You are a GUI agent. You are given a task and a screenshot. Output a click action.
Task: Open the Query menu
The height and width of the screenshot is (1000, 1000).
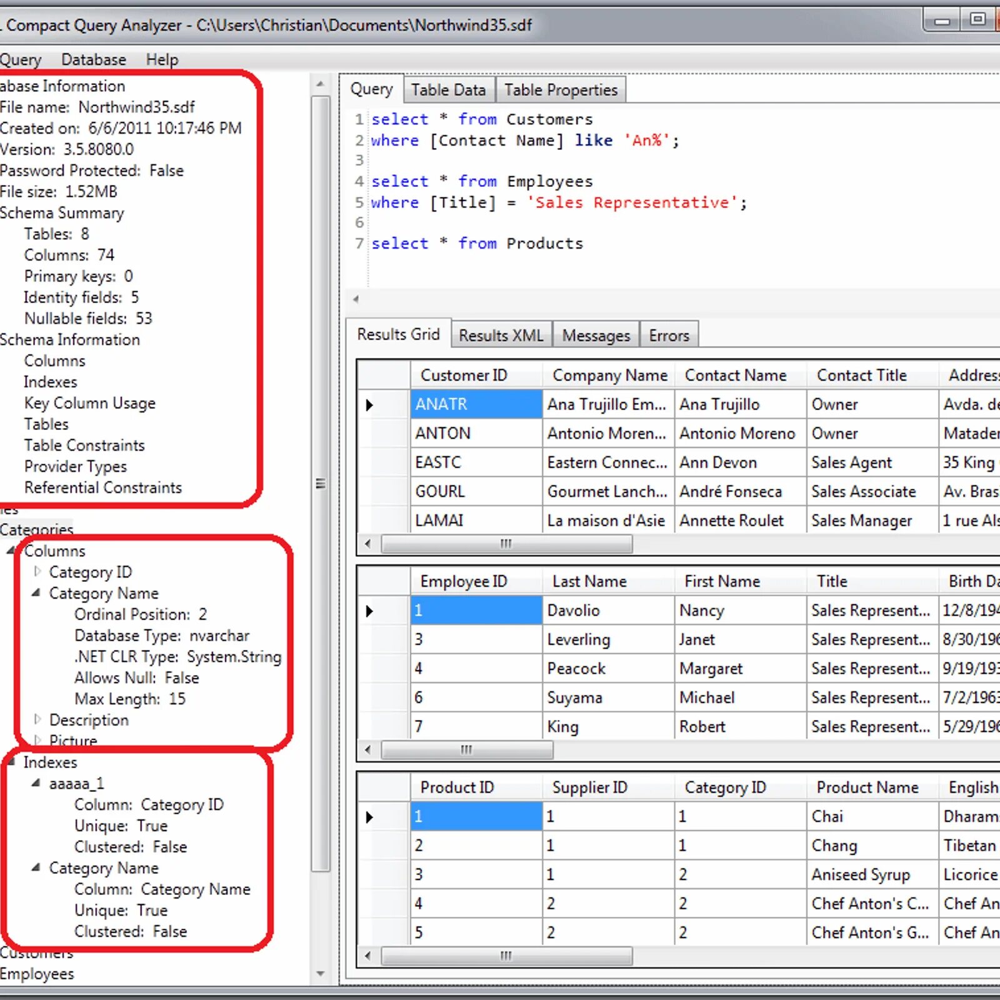coord(21,59)
